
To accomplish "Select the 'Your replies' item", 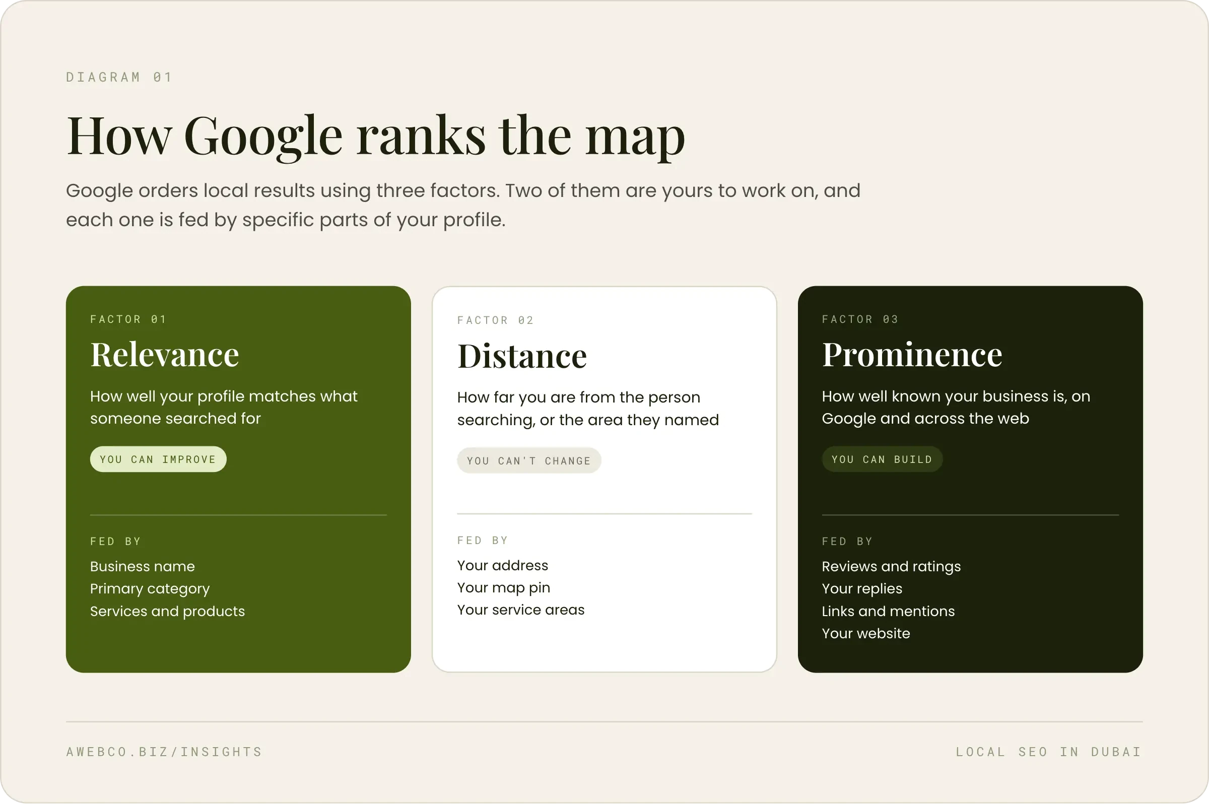I will pyautogui.click(x=862, y=589).
